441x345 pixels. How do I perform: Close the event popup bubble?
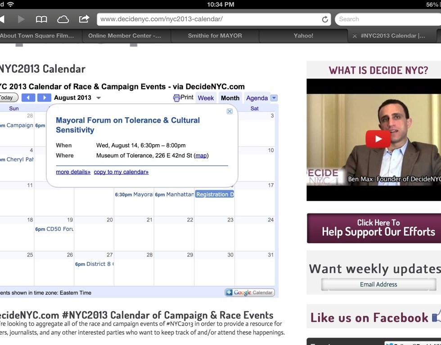point(229,111)
